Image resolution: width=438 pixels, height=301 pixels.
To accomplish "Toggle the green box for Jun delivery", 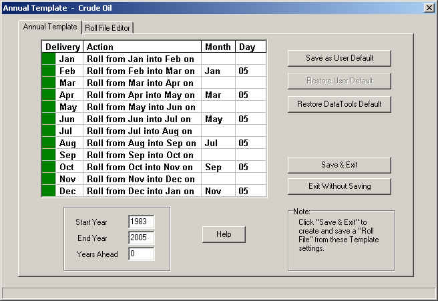I will 49,119.
